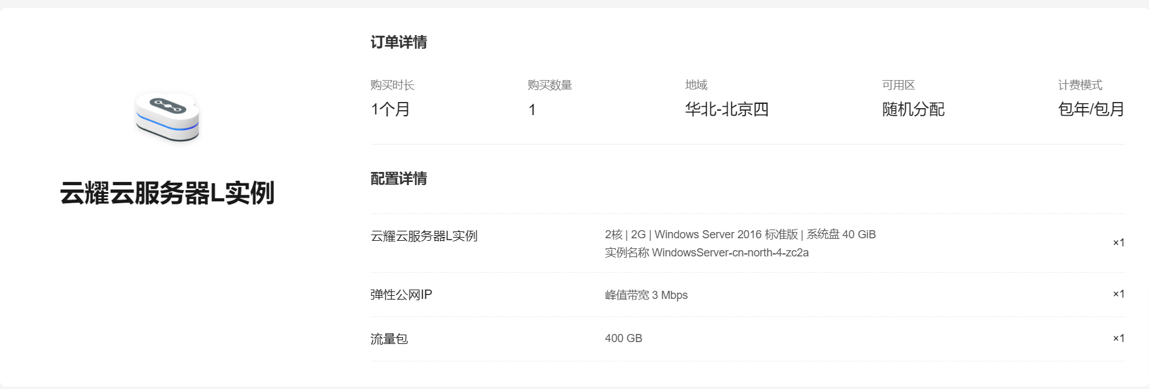Click the 云耀云服务器L实例 configuration row label
The image size is (1149, 389).
pos(424,236)
